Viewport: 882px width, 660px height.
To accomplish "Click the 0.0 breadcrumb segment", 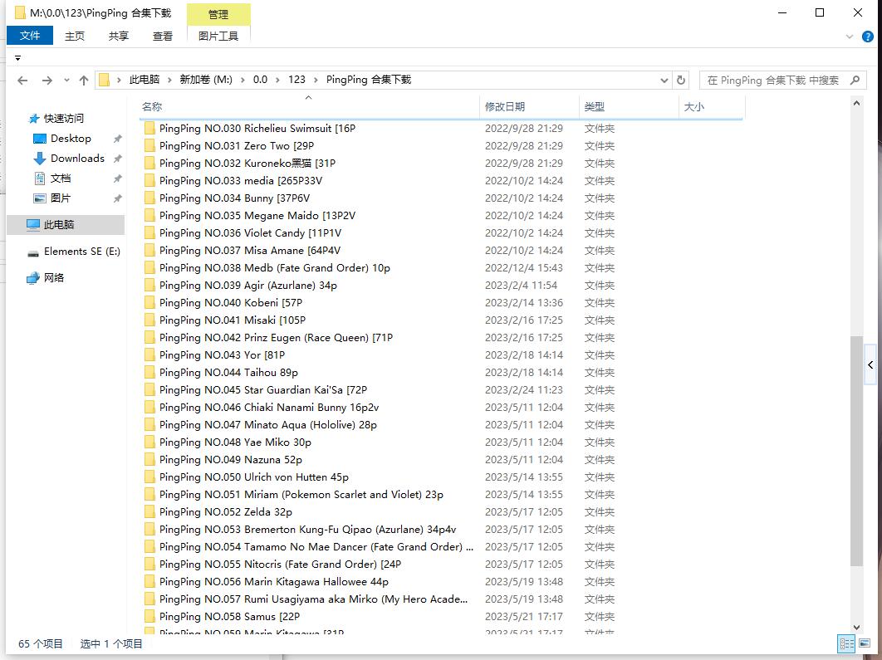I will (x=260, y=80).
